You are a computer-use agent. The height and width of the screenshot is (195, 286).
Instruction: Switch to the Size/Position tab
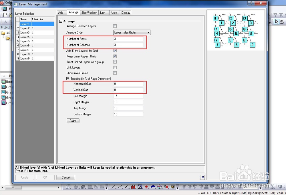(x=89, y=13)
